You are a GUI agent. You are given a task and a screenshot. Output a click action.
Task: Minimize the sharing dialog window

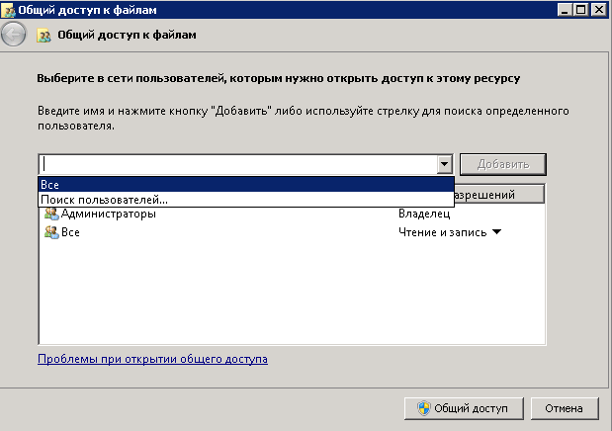click(x=564, y=10)
